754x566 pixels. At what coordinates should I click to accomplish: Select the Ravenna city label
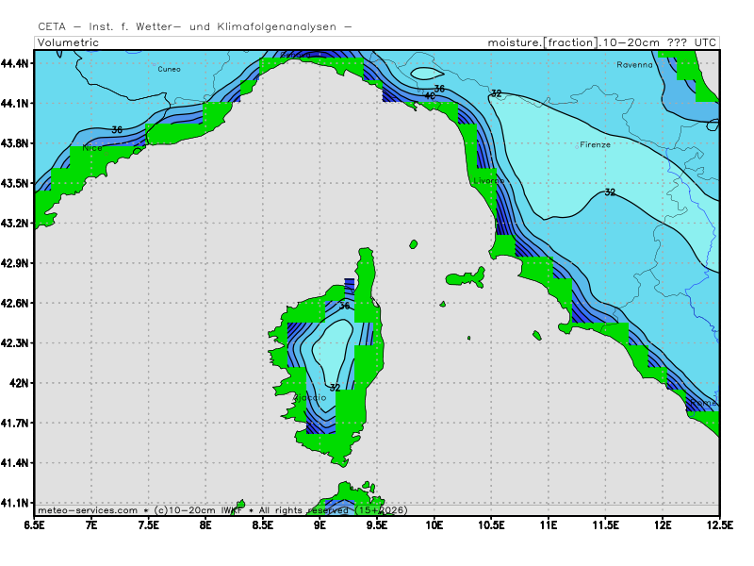point(633,65)
